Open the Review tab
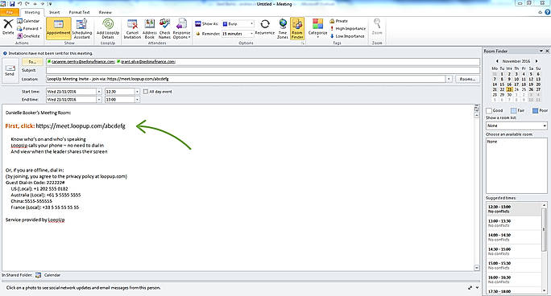Viewport: 551px width, 296px height. pyautogui.click(x=105, y=12)
